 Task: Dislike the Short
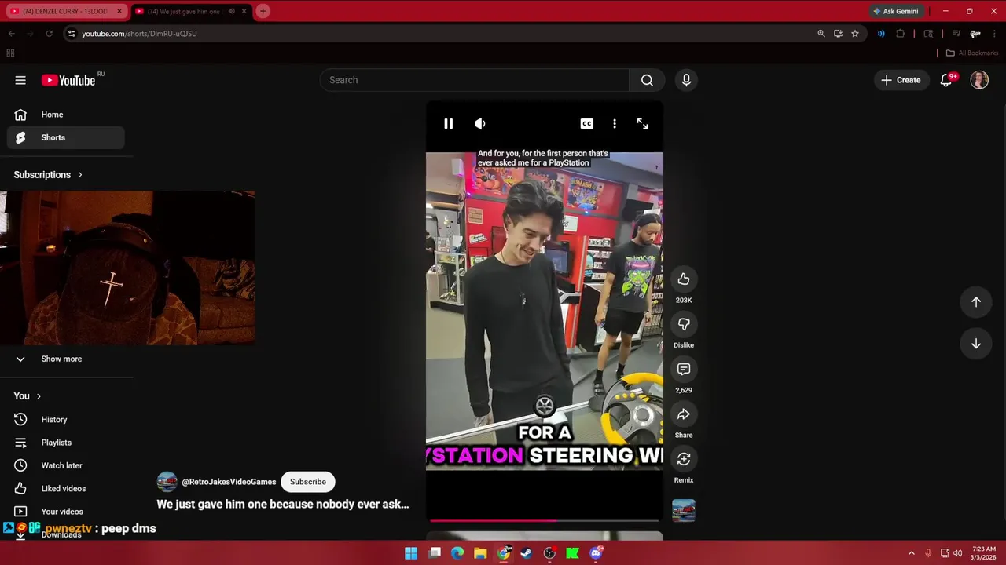click(684, 324)
